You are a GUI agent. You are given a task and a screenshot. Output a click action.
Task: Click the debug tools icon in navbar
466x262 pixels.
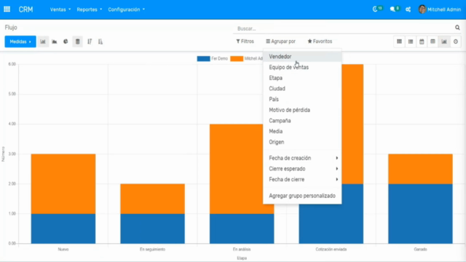(408, 9)
